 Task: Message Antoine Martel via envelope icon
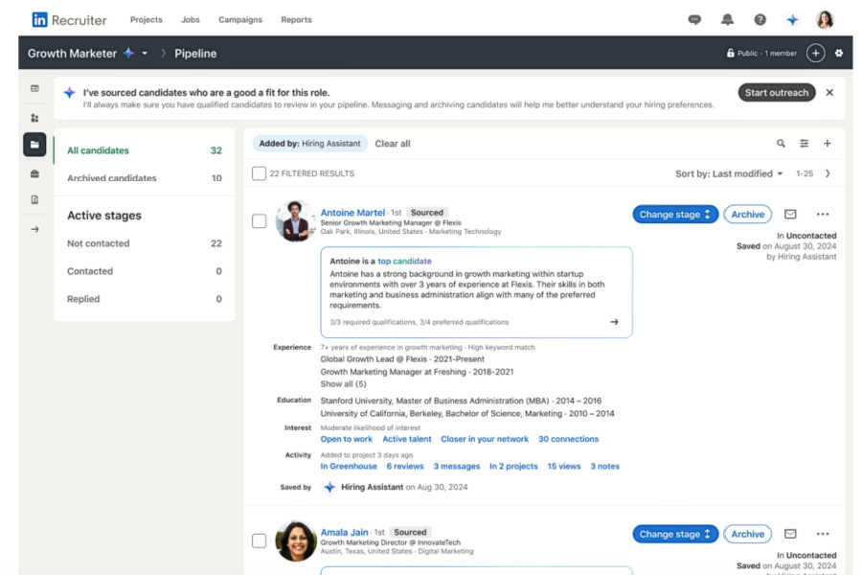[x=790, y=214]
